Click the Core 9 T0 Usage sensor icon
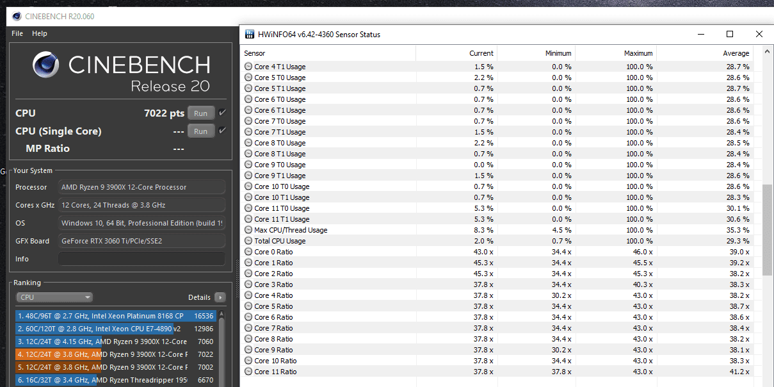The width and height of the screenshot is (774, 387). pyautogui.click(x=248, y=165)
